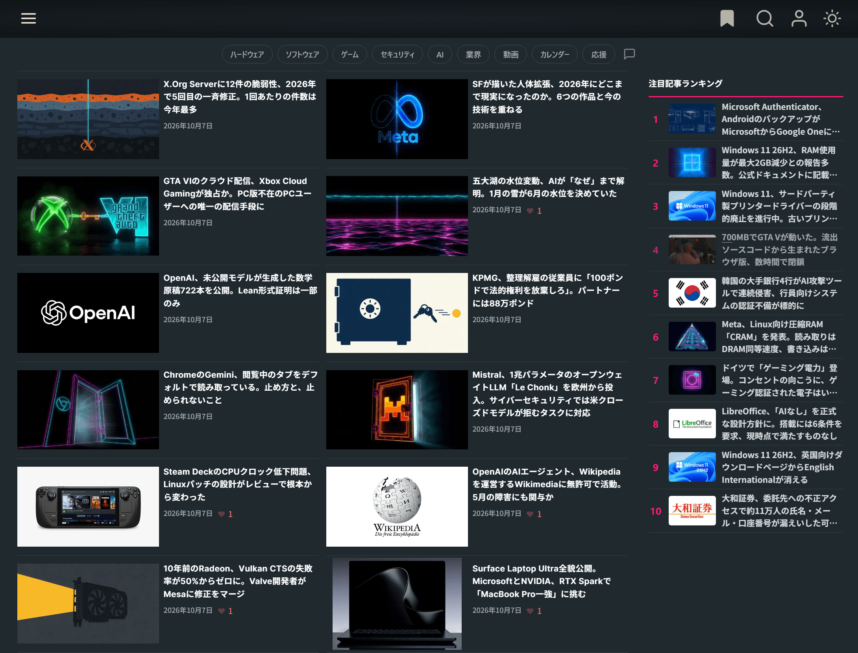Select the ゲーム category tab

pos(349,54)
